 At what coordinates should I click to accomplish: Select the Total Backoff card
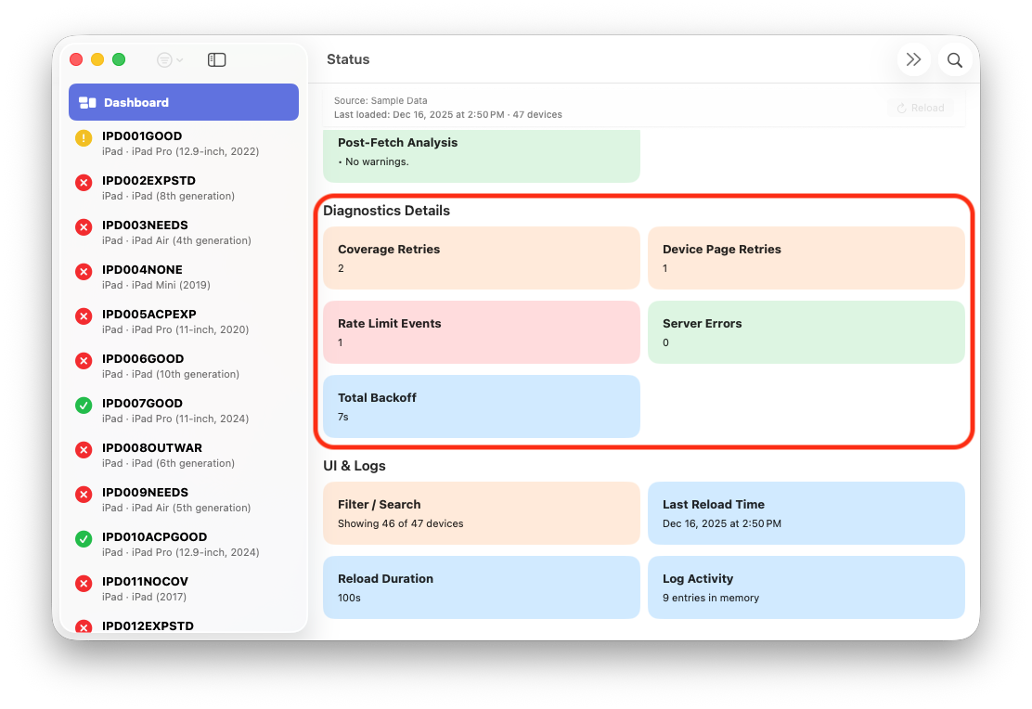coord(481,406)
